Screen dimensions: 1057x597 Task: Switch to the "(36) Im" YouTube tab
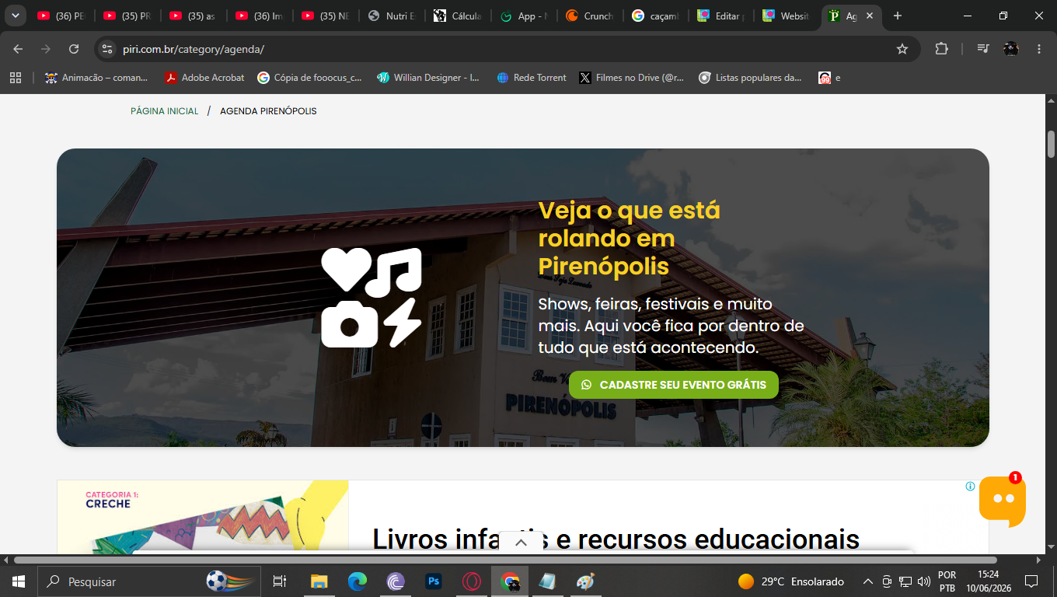tap(260, 16)
